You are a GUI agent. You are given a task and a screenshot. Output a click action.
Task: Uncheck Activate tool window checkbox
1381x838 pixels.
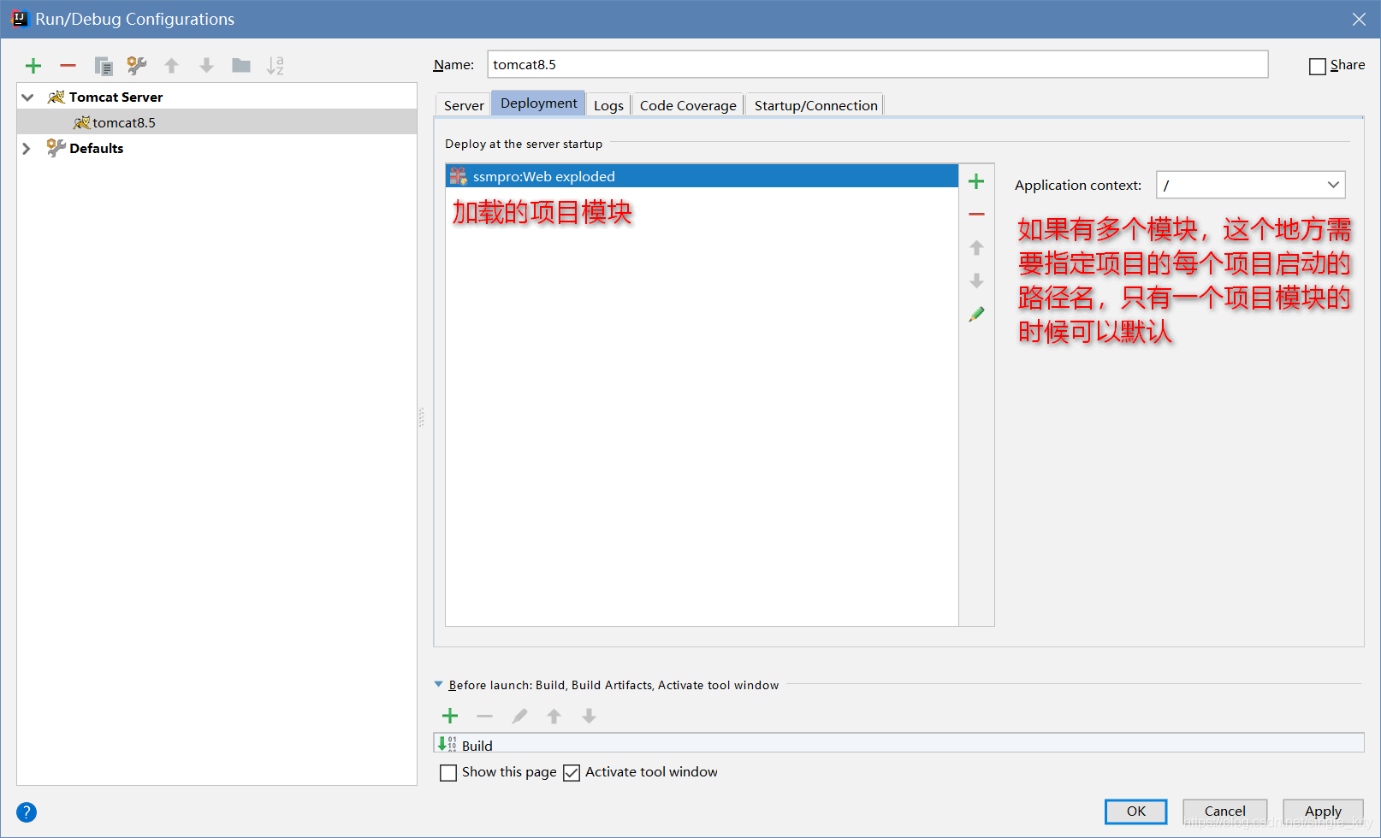(x=572, y=773)
